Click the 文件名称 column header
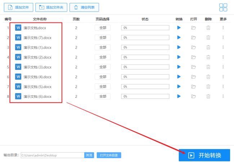Viewport: 234px width, 165px height. (40, 19)
